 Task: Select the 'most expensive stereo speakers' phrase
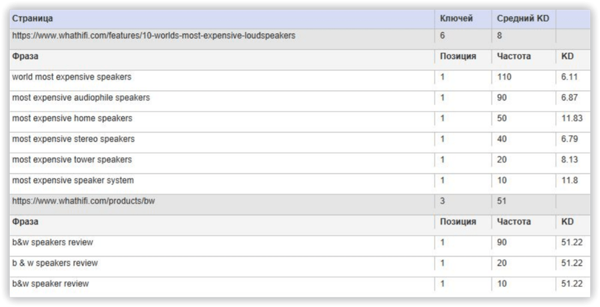[73, 139]
